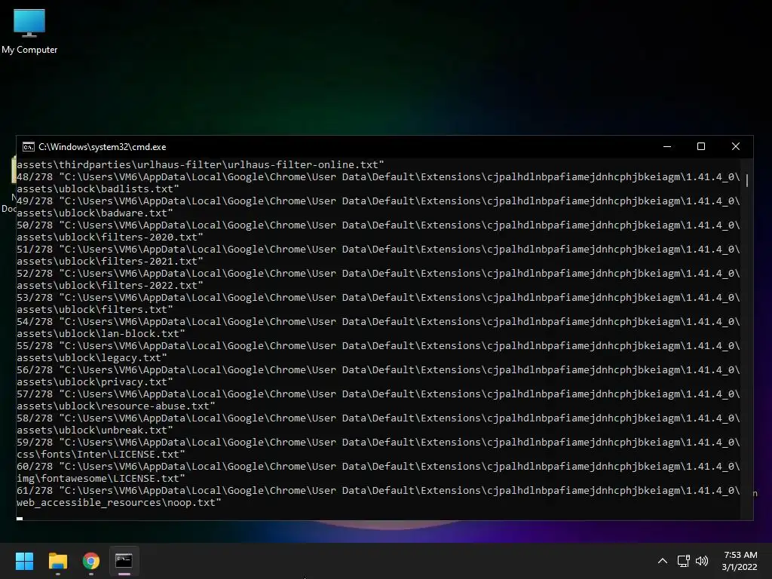The height and width of the screenshot is (579, 772).
Task: Click the line starting with 51/278
Action: pos(378,249)
